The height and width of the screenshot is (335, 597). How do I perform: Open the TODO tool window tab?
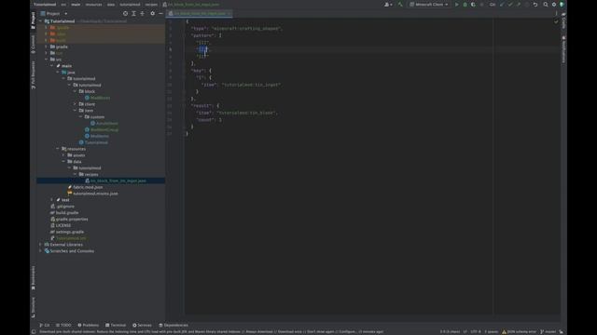click(x=63, y=325)
